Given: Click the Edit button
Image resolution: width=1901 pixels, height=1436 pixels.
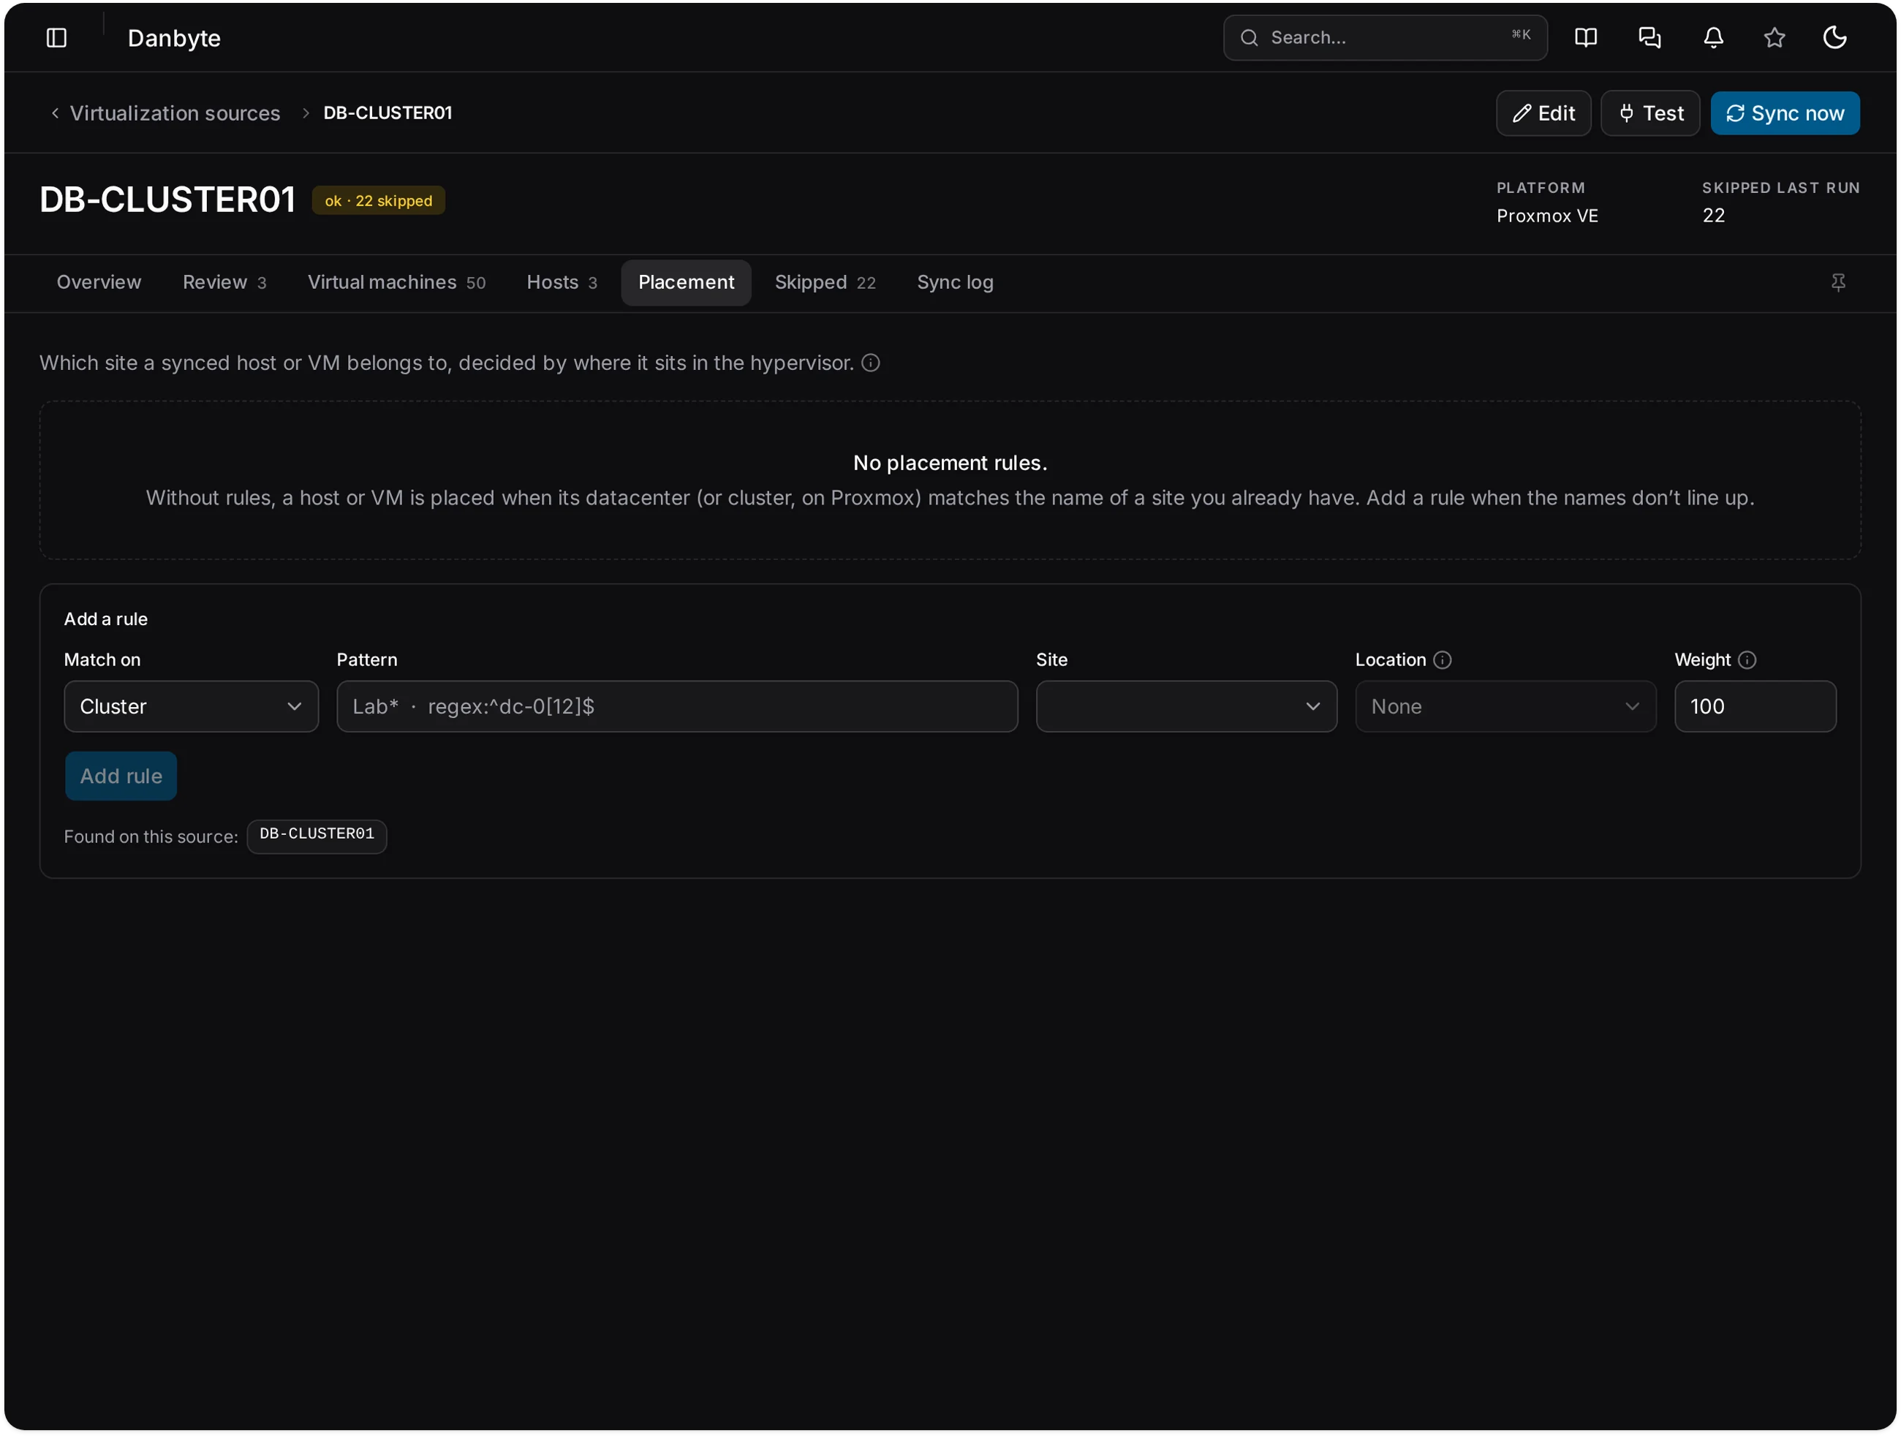Looking at the screenshot, I should 1543,113.
